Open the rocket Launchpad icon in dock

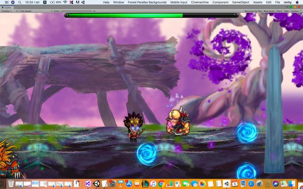259,183
